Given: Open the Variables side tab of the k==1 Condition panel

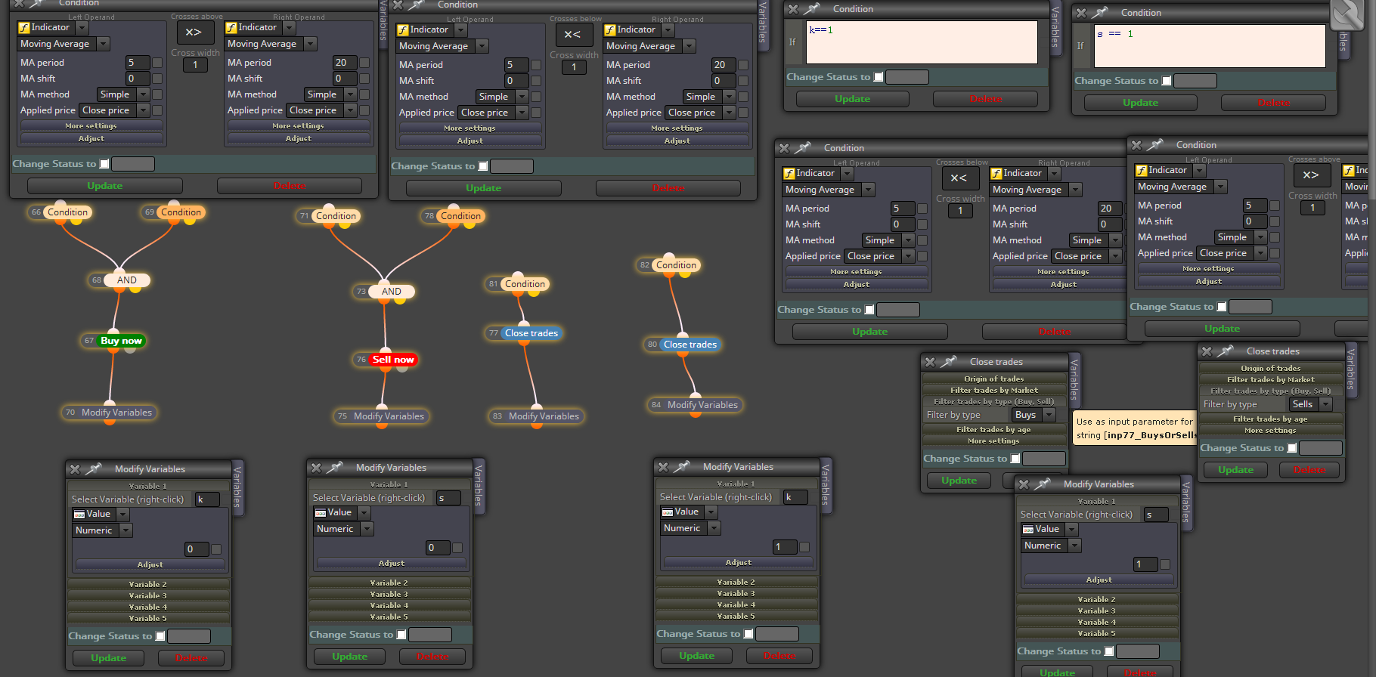Looking at the screenshot, I should (1055, 26).
